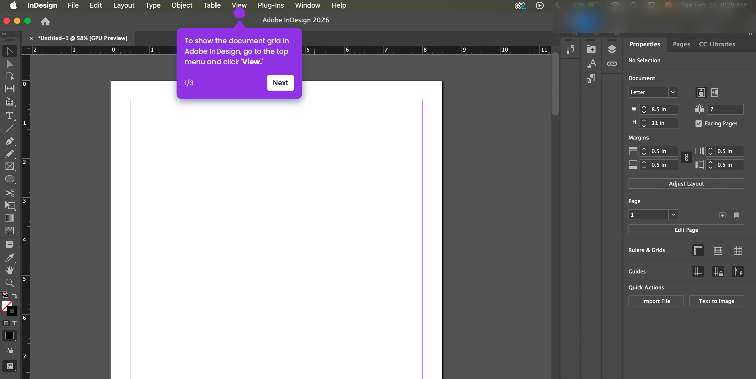Select the Free Transform tool

click(10, 205)
